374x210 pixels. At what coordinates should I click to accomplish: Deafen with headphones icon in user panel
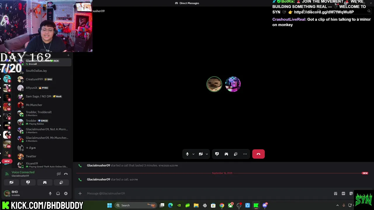point(58,193)
